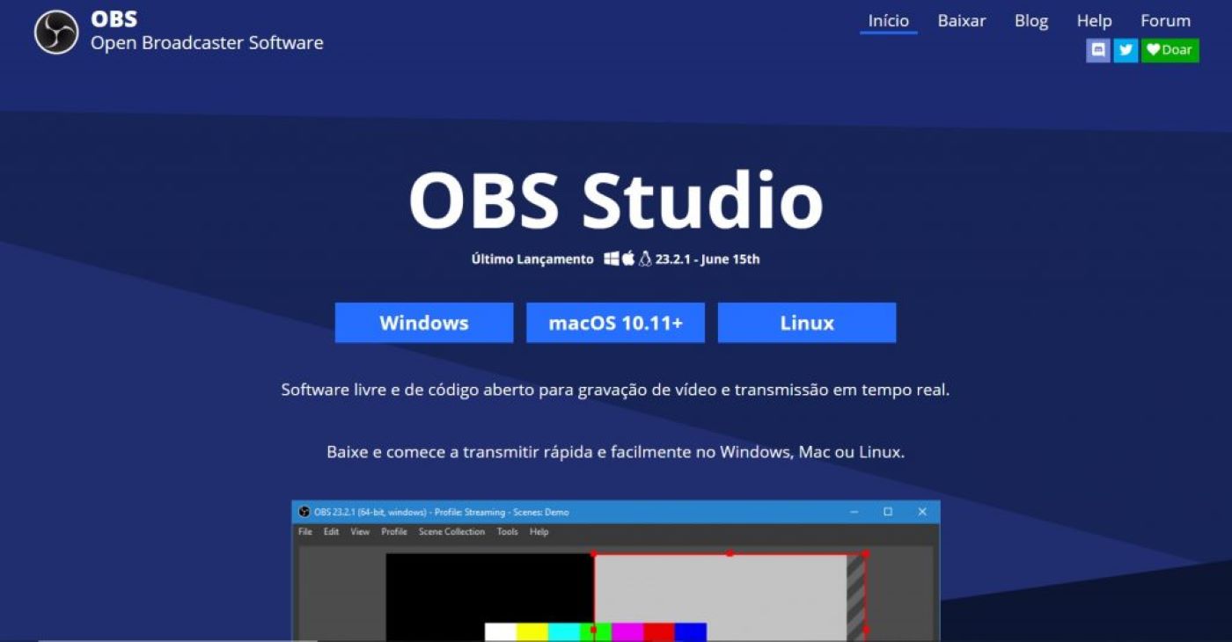1232x642 pixels.
Task: Click the minimize icon in OBS screenshot window
Action: pyautogui.click(x=854, y=512)
